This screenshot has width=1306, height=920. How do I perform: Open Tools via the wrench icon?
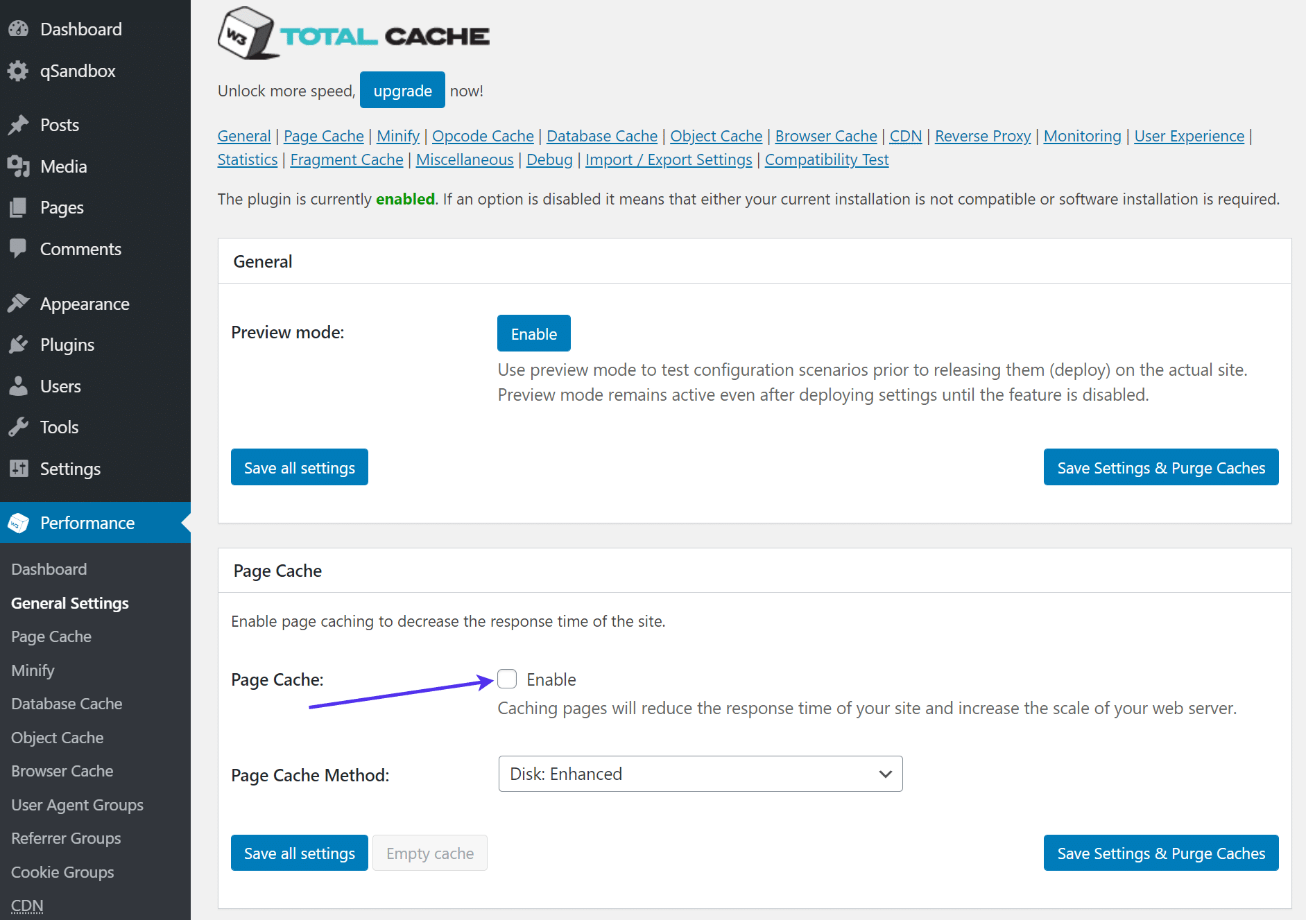[x=19, y=427]
